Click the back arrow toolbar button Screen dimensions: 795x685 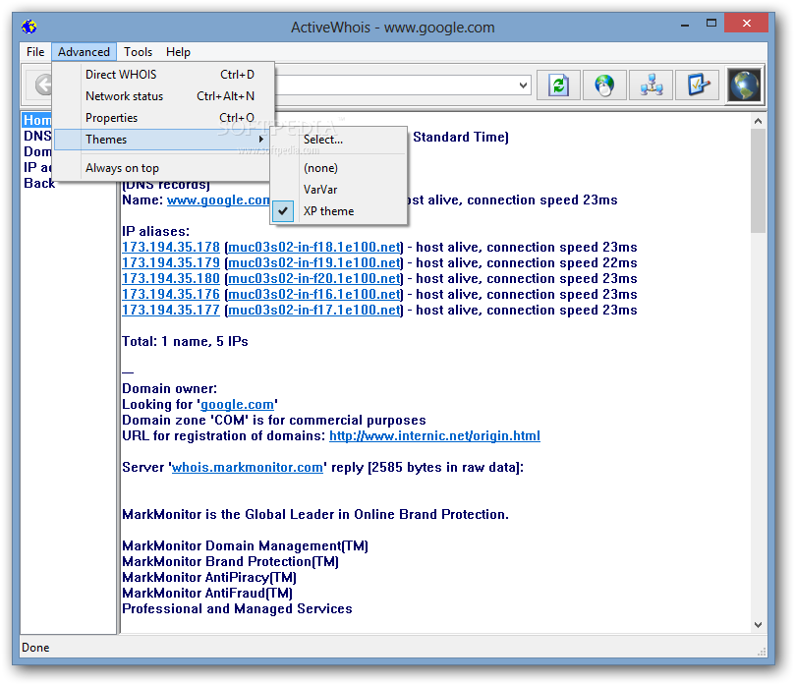click(43, 85)
